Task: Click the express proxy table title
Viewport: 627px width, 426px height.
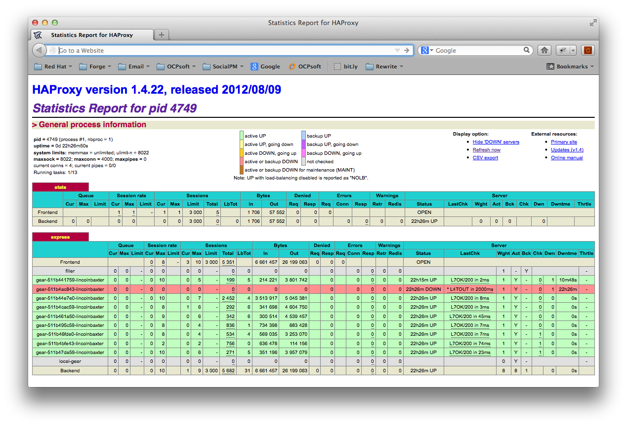Action: pyautogui.click(x=60, y=237)
